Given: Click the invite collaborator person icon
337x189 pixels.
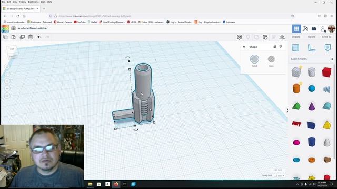Looking at the screenshot, I should point(323,29).
